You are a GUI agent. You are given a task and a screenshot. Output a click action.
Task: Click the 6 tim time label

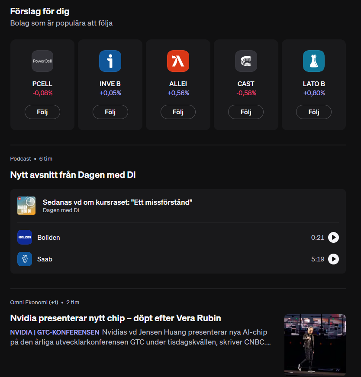coord(46,159)
